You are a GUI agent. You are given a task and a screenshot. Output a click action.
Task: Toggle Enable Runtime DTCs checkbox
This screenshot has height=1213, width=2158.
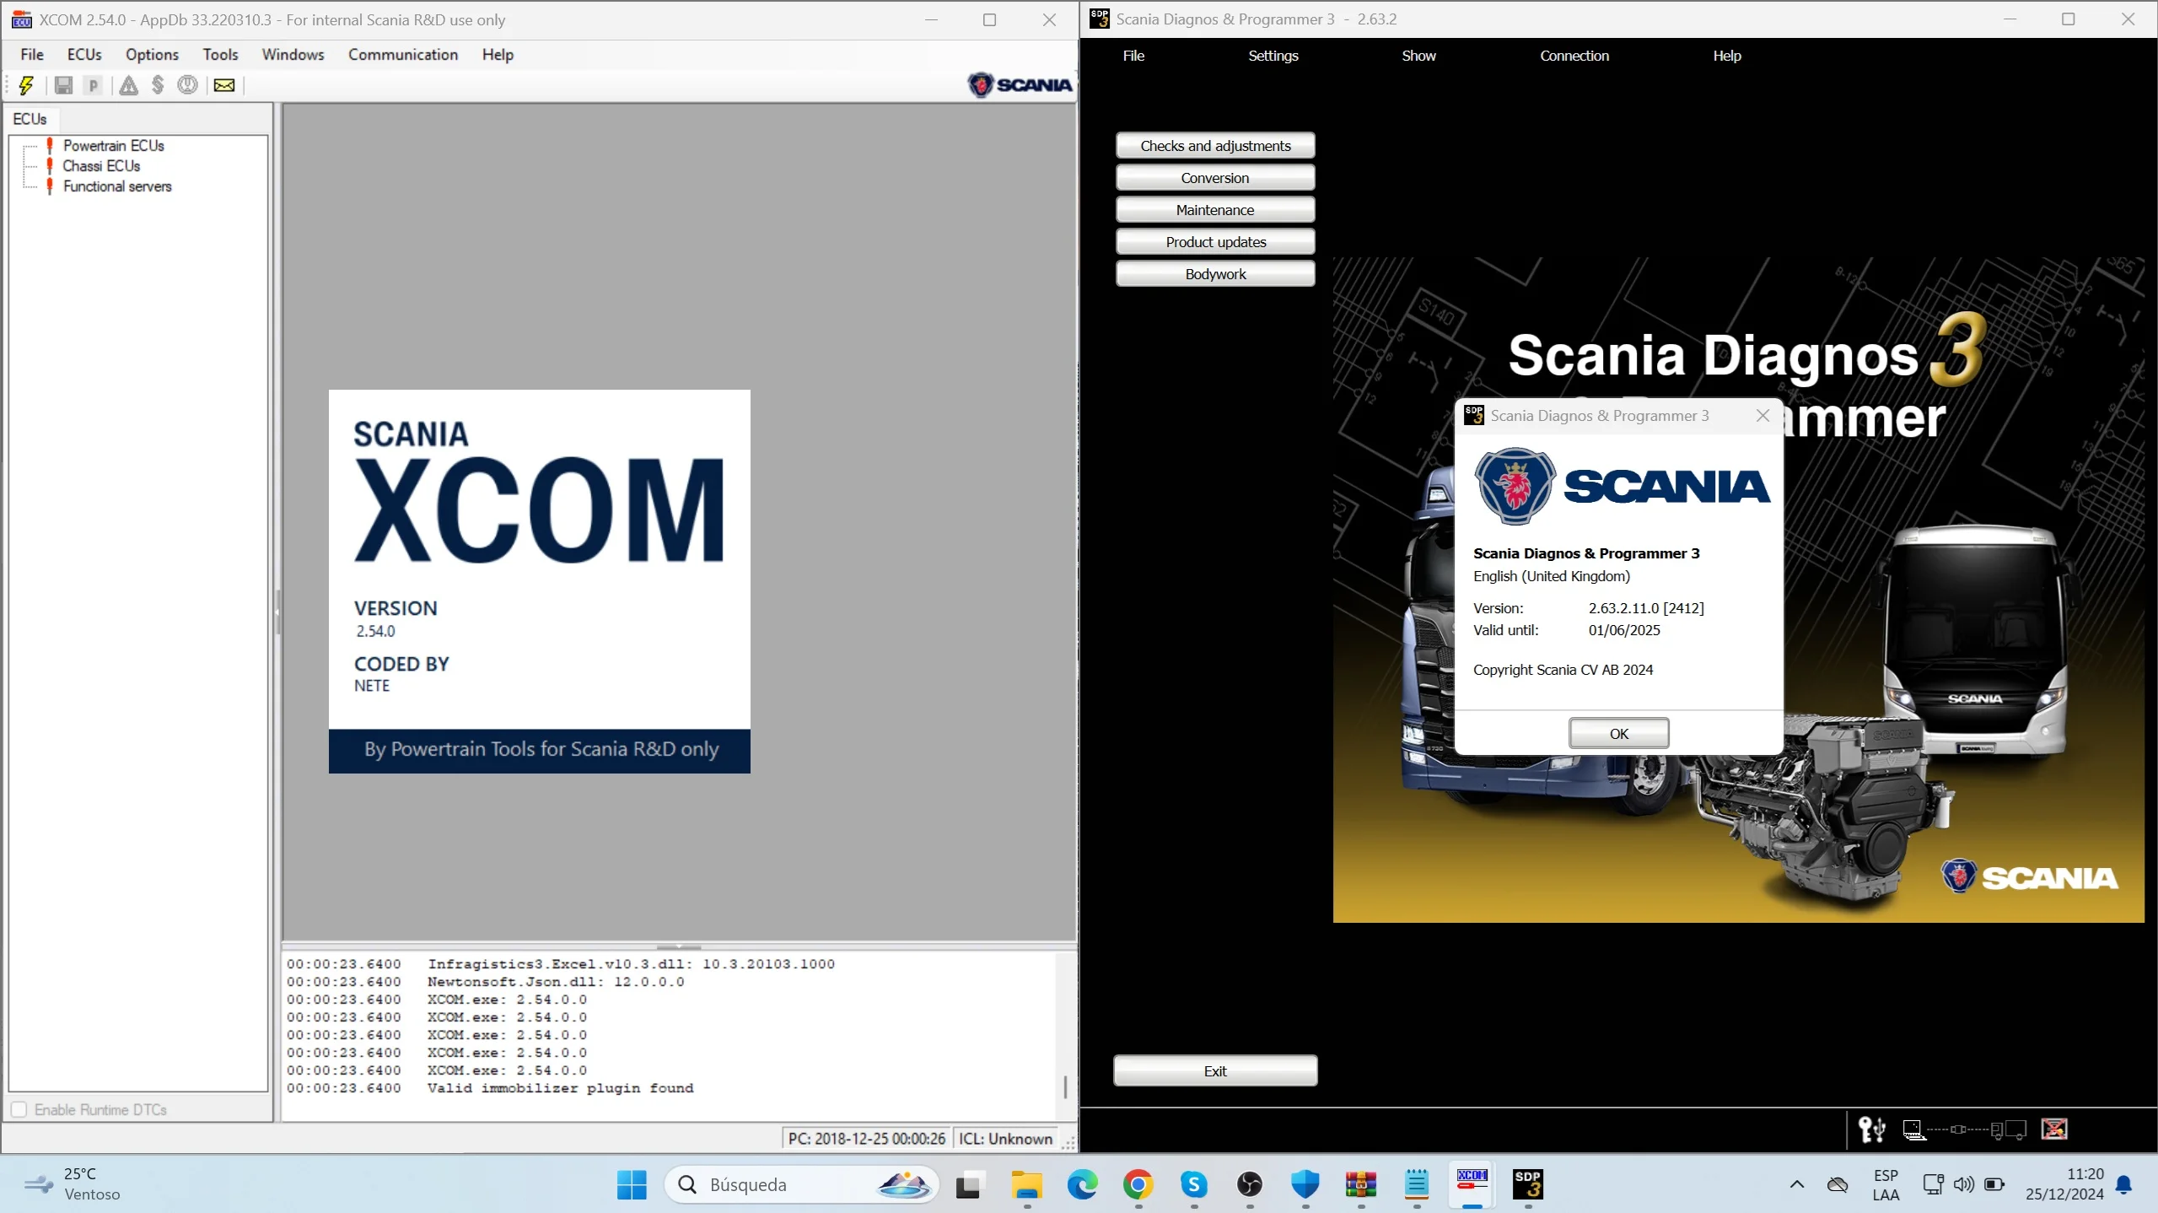tap(19, 1109)
